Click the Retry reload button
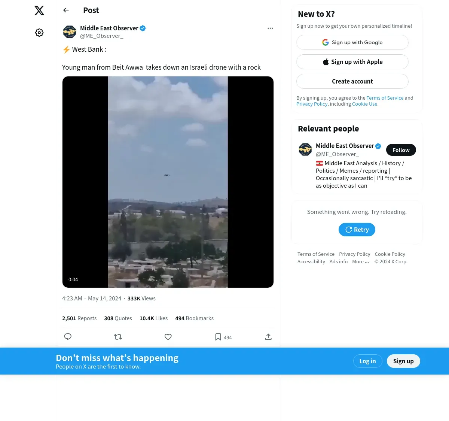The height and width of the screenshot is (421, 449). tap(357, 230)
